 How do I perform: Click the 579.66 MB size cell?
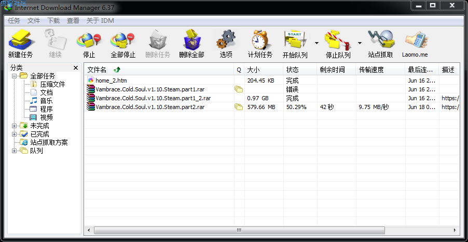[261, 107]
